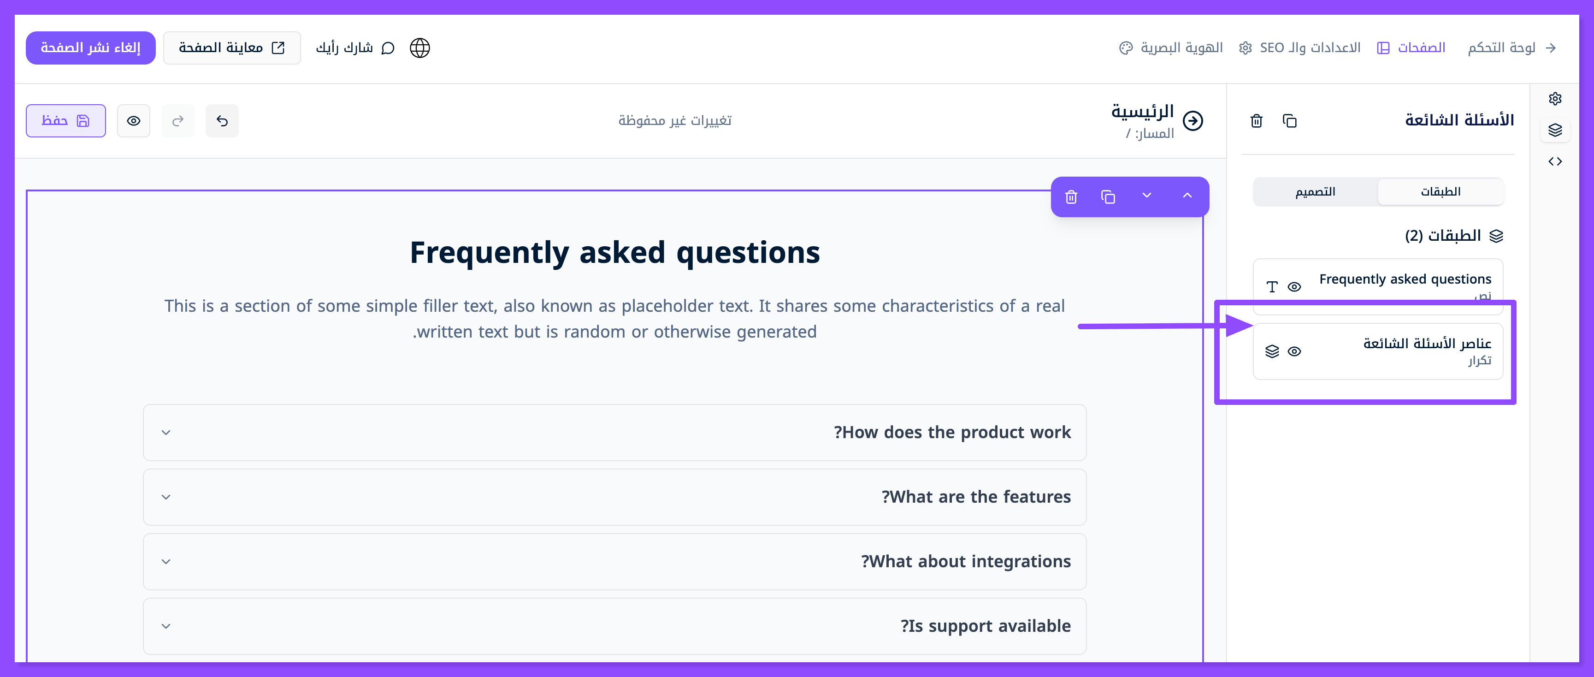Click the code brackets sidebar icon
Viewport: 1594px width, 677px height.
tap(1554, 161)
